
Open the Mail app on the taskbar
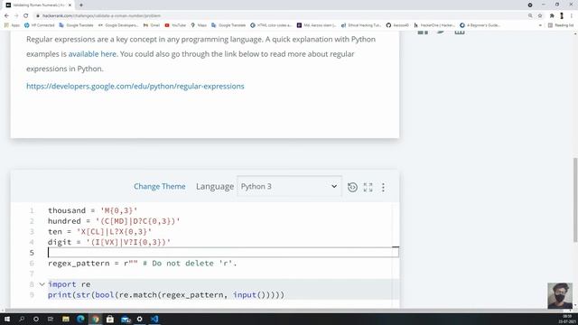pyautogui.click(x=126, y=319)
